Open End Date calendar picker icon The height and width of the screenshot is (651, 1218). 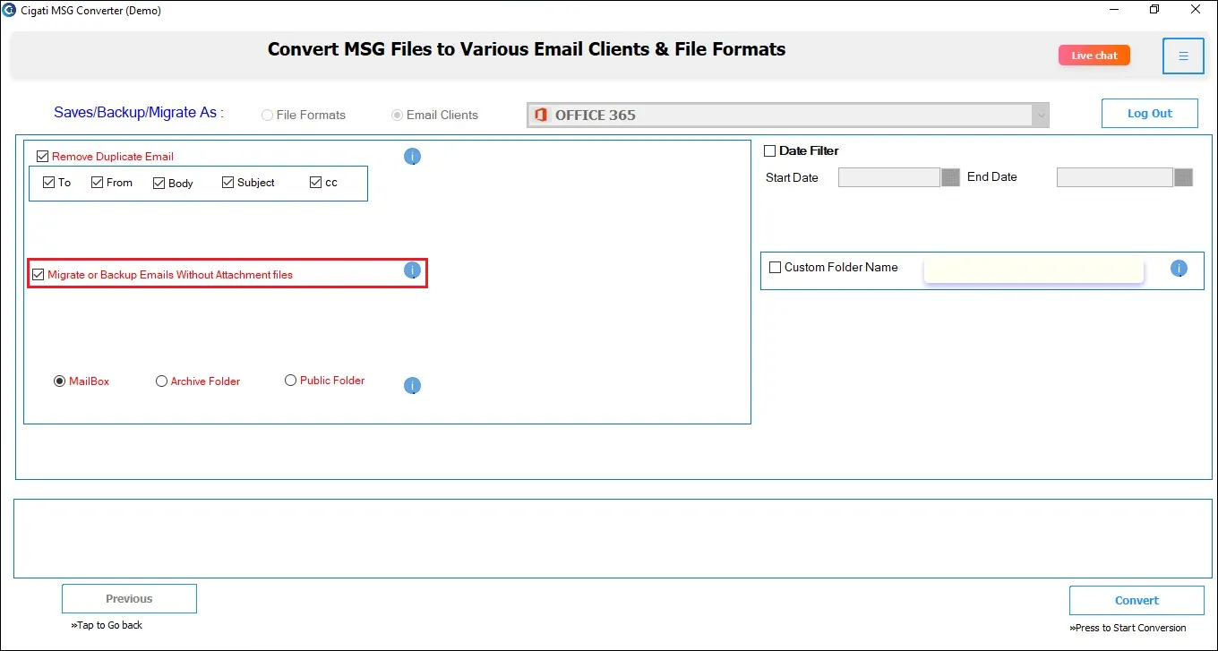(1183, 177)
